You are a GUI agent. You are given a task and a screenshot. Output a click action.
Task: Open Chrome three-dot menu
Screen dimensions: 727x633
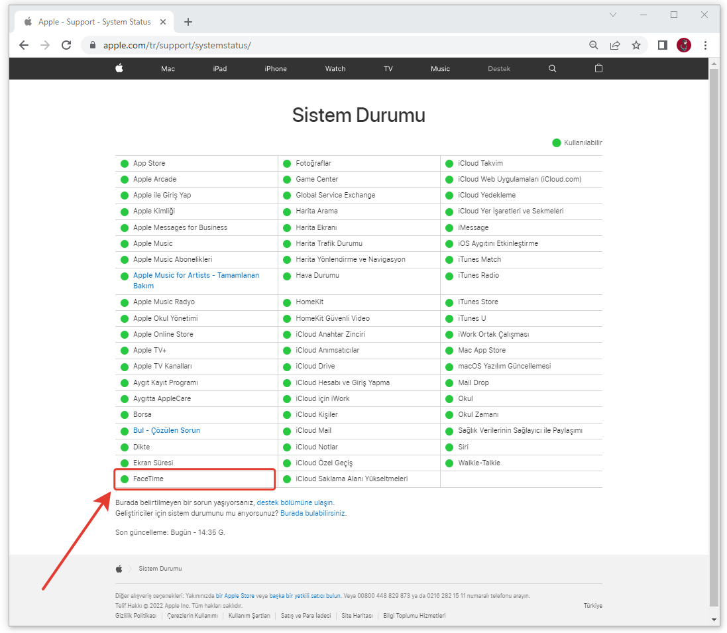(x=705, y=45)
